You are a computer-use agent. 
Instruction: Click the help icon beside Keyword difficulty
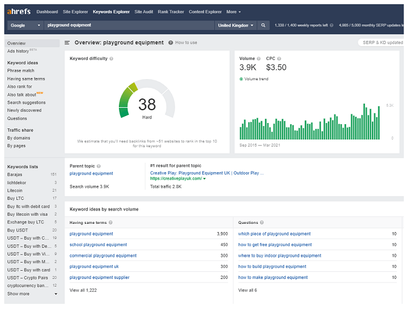112,59
